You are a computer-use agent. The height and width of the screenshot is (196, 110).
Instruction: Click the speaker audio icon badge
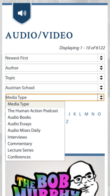tap(22, 13)
